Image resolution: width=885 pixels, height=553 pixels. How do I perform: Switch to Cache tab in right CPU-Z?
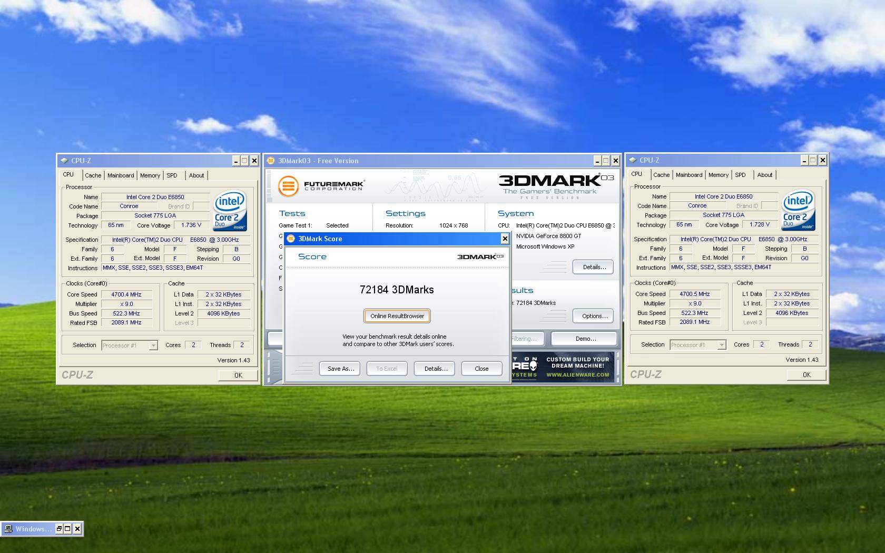pos(662,175)
